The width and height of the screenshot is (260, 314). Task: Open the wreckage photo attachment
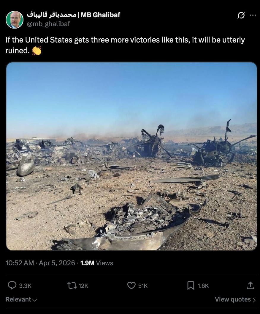(x=131, y=156)
